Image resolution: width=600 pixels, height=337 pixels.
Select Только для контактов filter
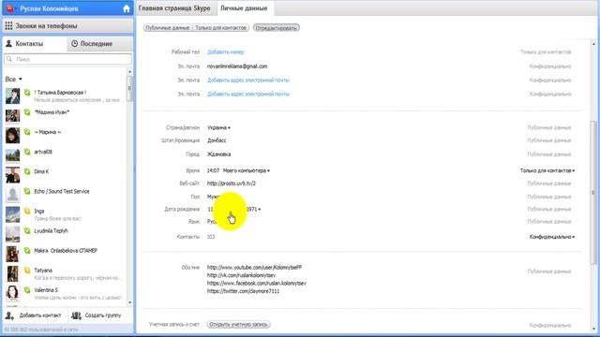click(220, 28)
